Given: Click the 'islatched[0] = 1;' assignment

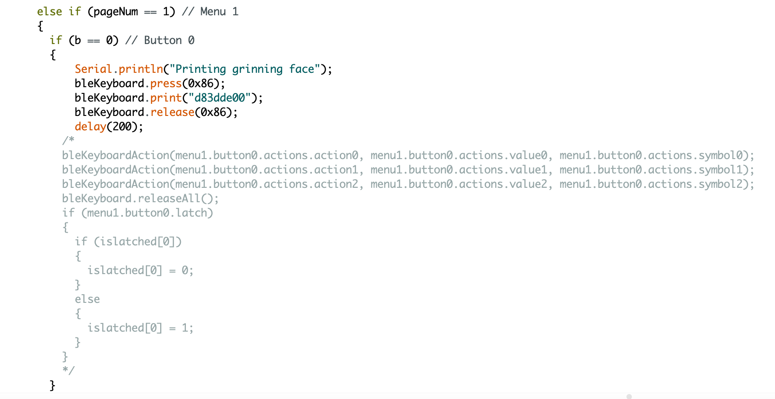Looking at the screenshot, I should pos(140,328).
